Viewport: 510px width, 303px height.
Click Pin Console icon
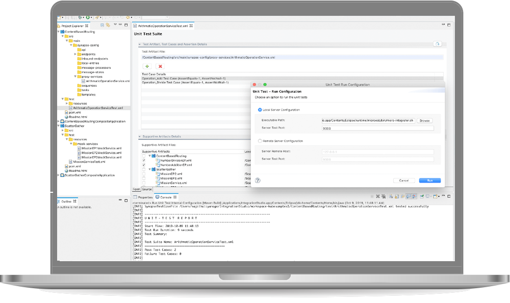(422, 196)
